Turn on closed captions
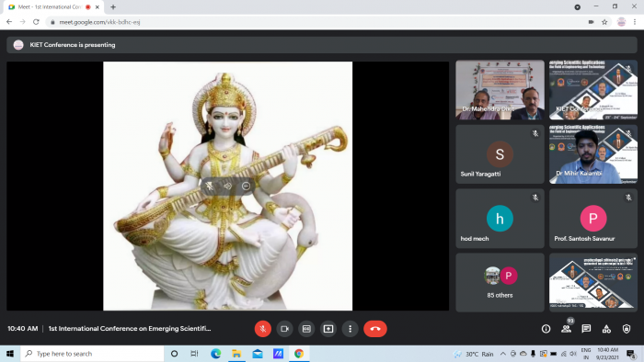 [x=306, y=329]
